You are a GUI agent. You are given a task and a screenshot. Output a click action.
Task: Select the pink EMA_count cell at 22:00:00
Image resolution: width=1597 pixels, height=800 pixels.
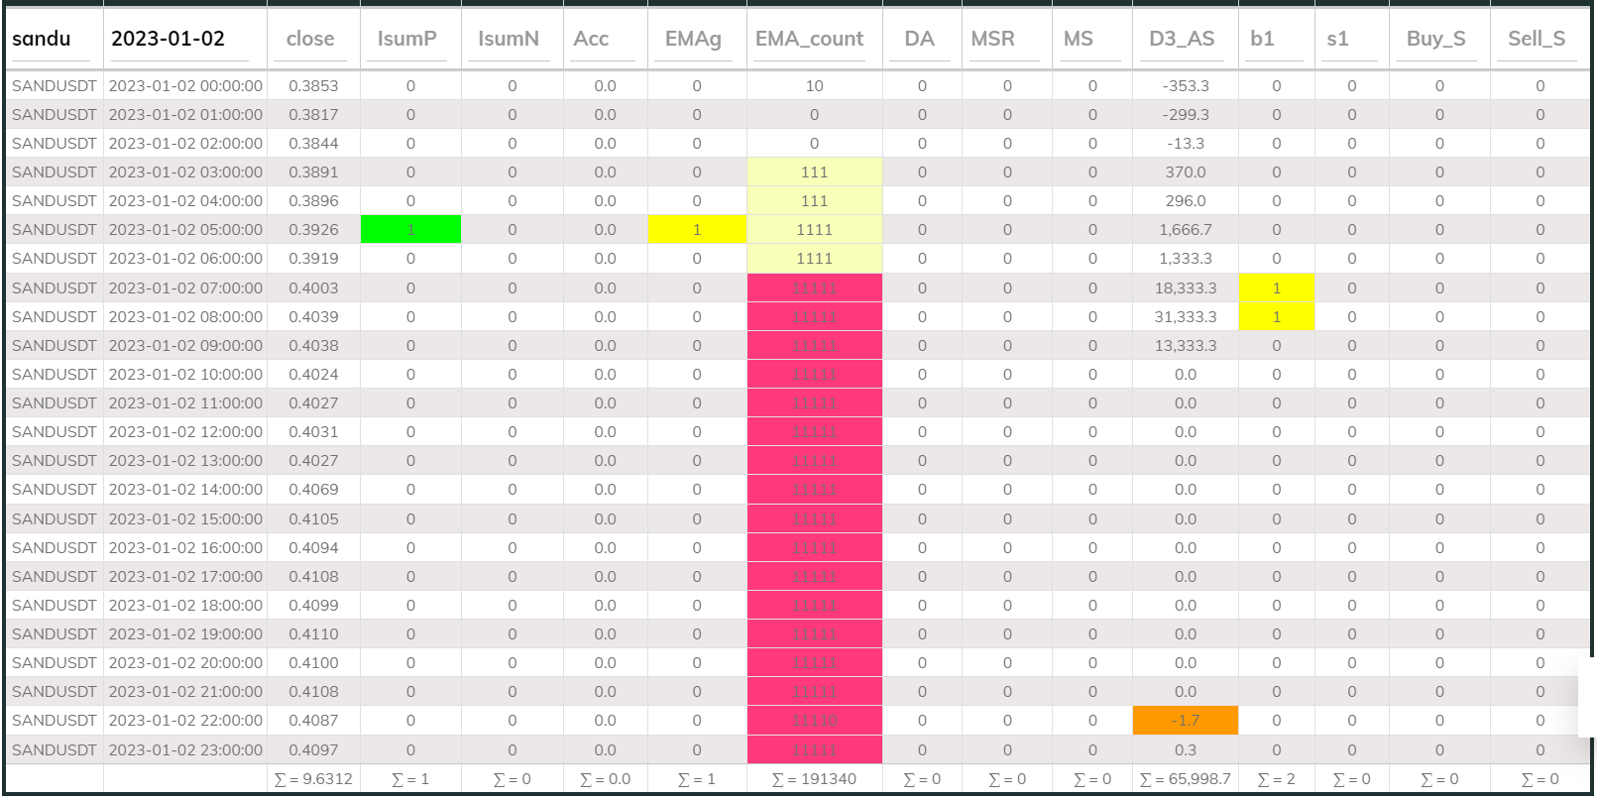pos(814,721)
